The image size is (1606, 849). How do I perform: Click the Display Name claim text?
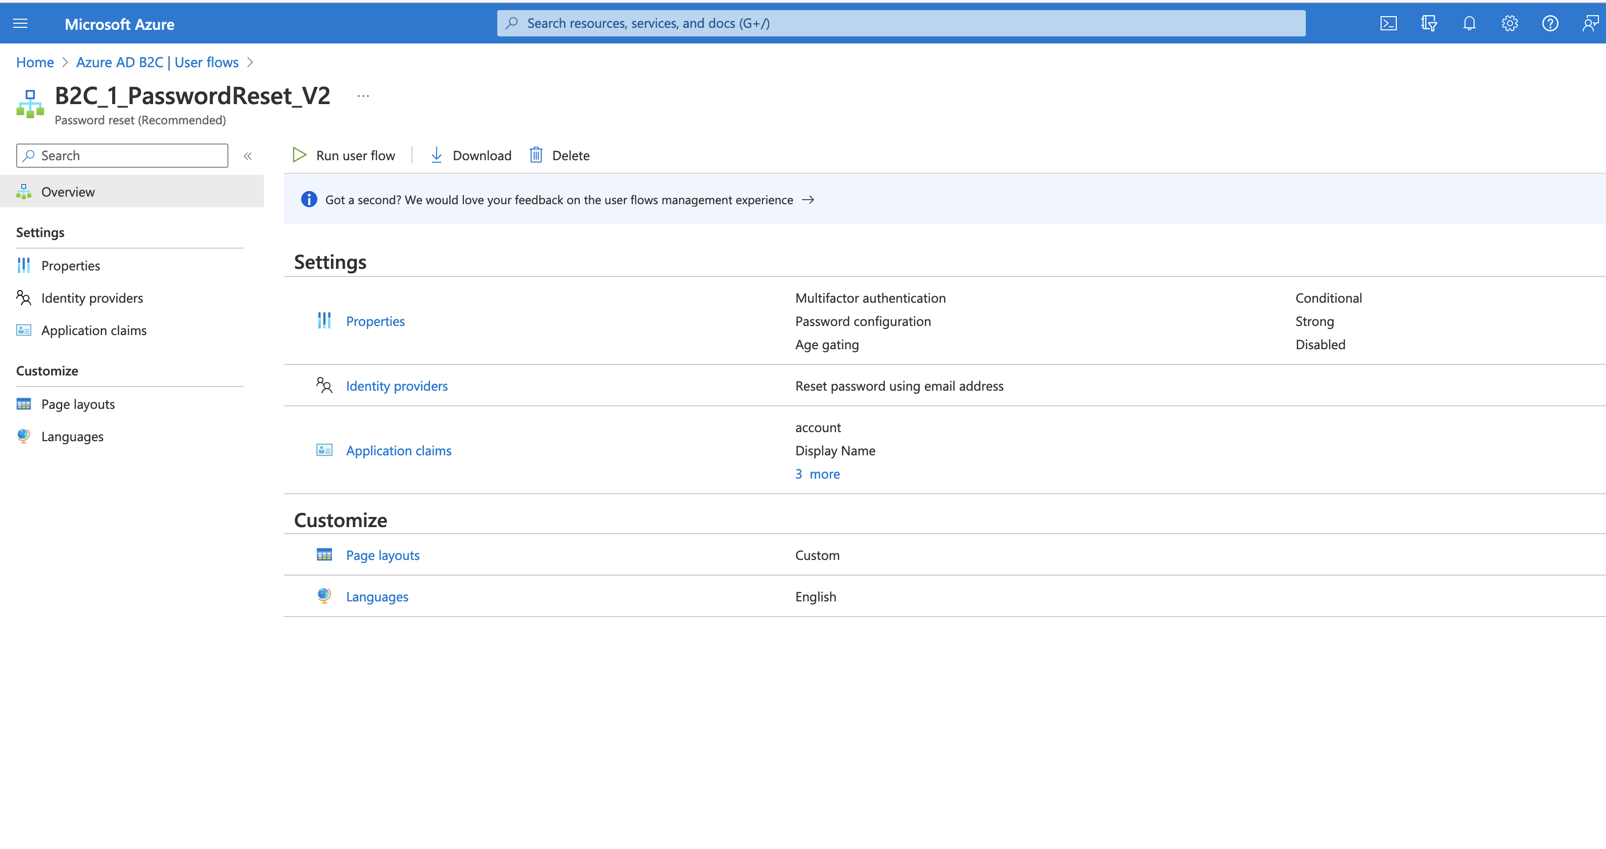835,451
